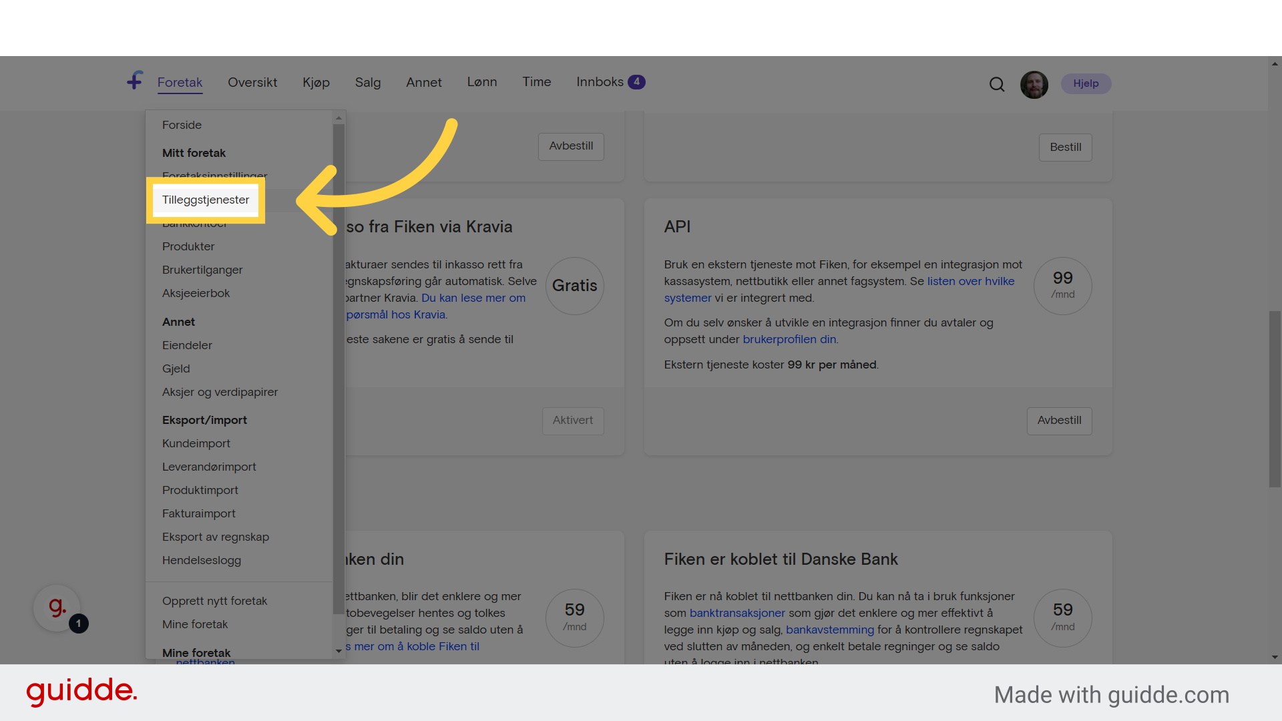
Task: Click the page scrollbar down arrow
Action: pos(1275,657)
